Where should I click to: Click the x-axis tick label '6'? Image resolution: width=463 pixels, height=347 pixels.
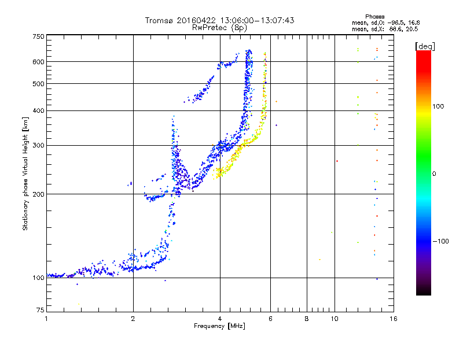tap(270, 319)
